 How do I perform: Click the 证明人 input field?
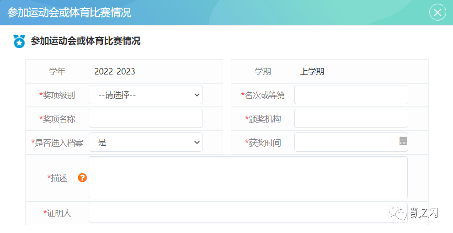(x=238, y=213)
